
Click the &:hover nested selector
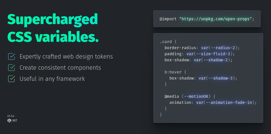coord(175,72)
